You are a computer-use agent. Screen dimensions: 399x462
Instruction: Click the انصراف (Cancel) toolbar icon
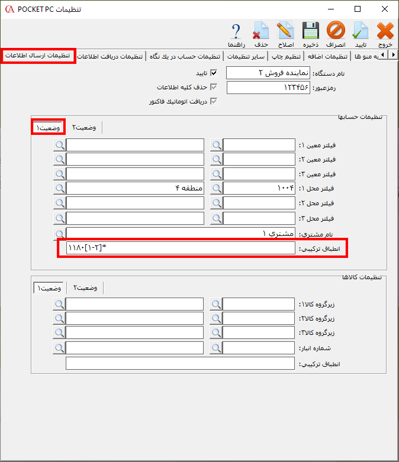[336, 34]
